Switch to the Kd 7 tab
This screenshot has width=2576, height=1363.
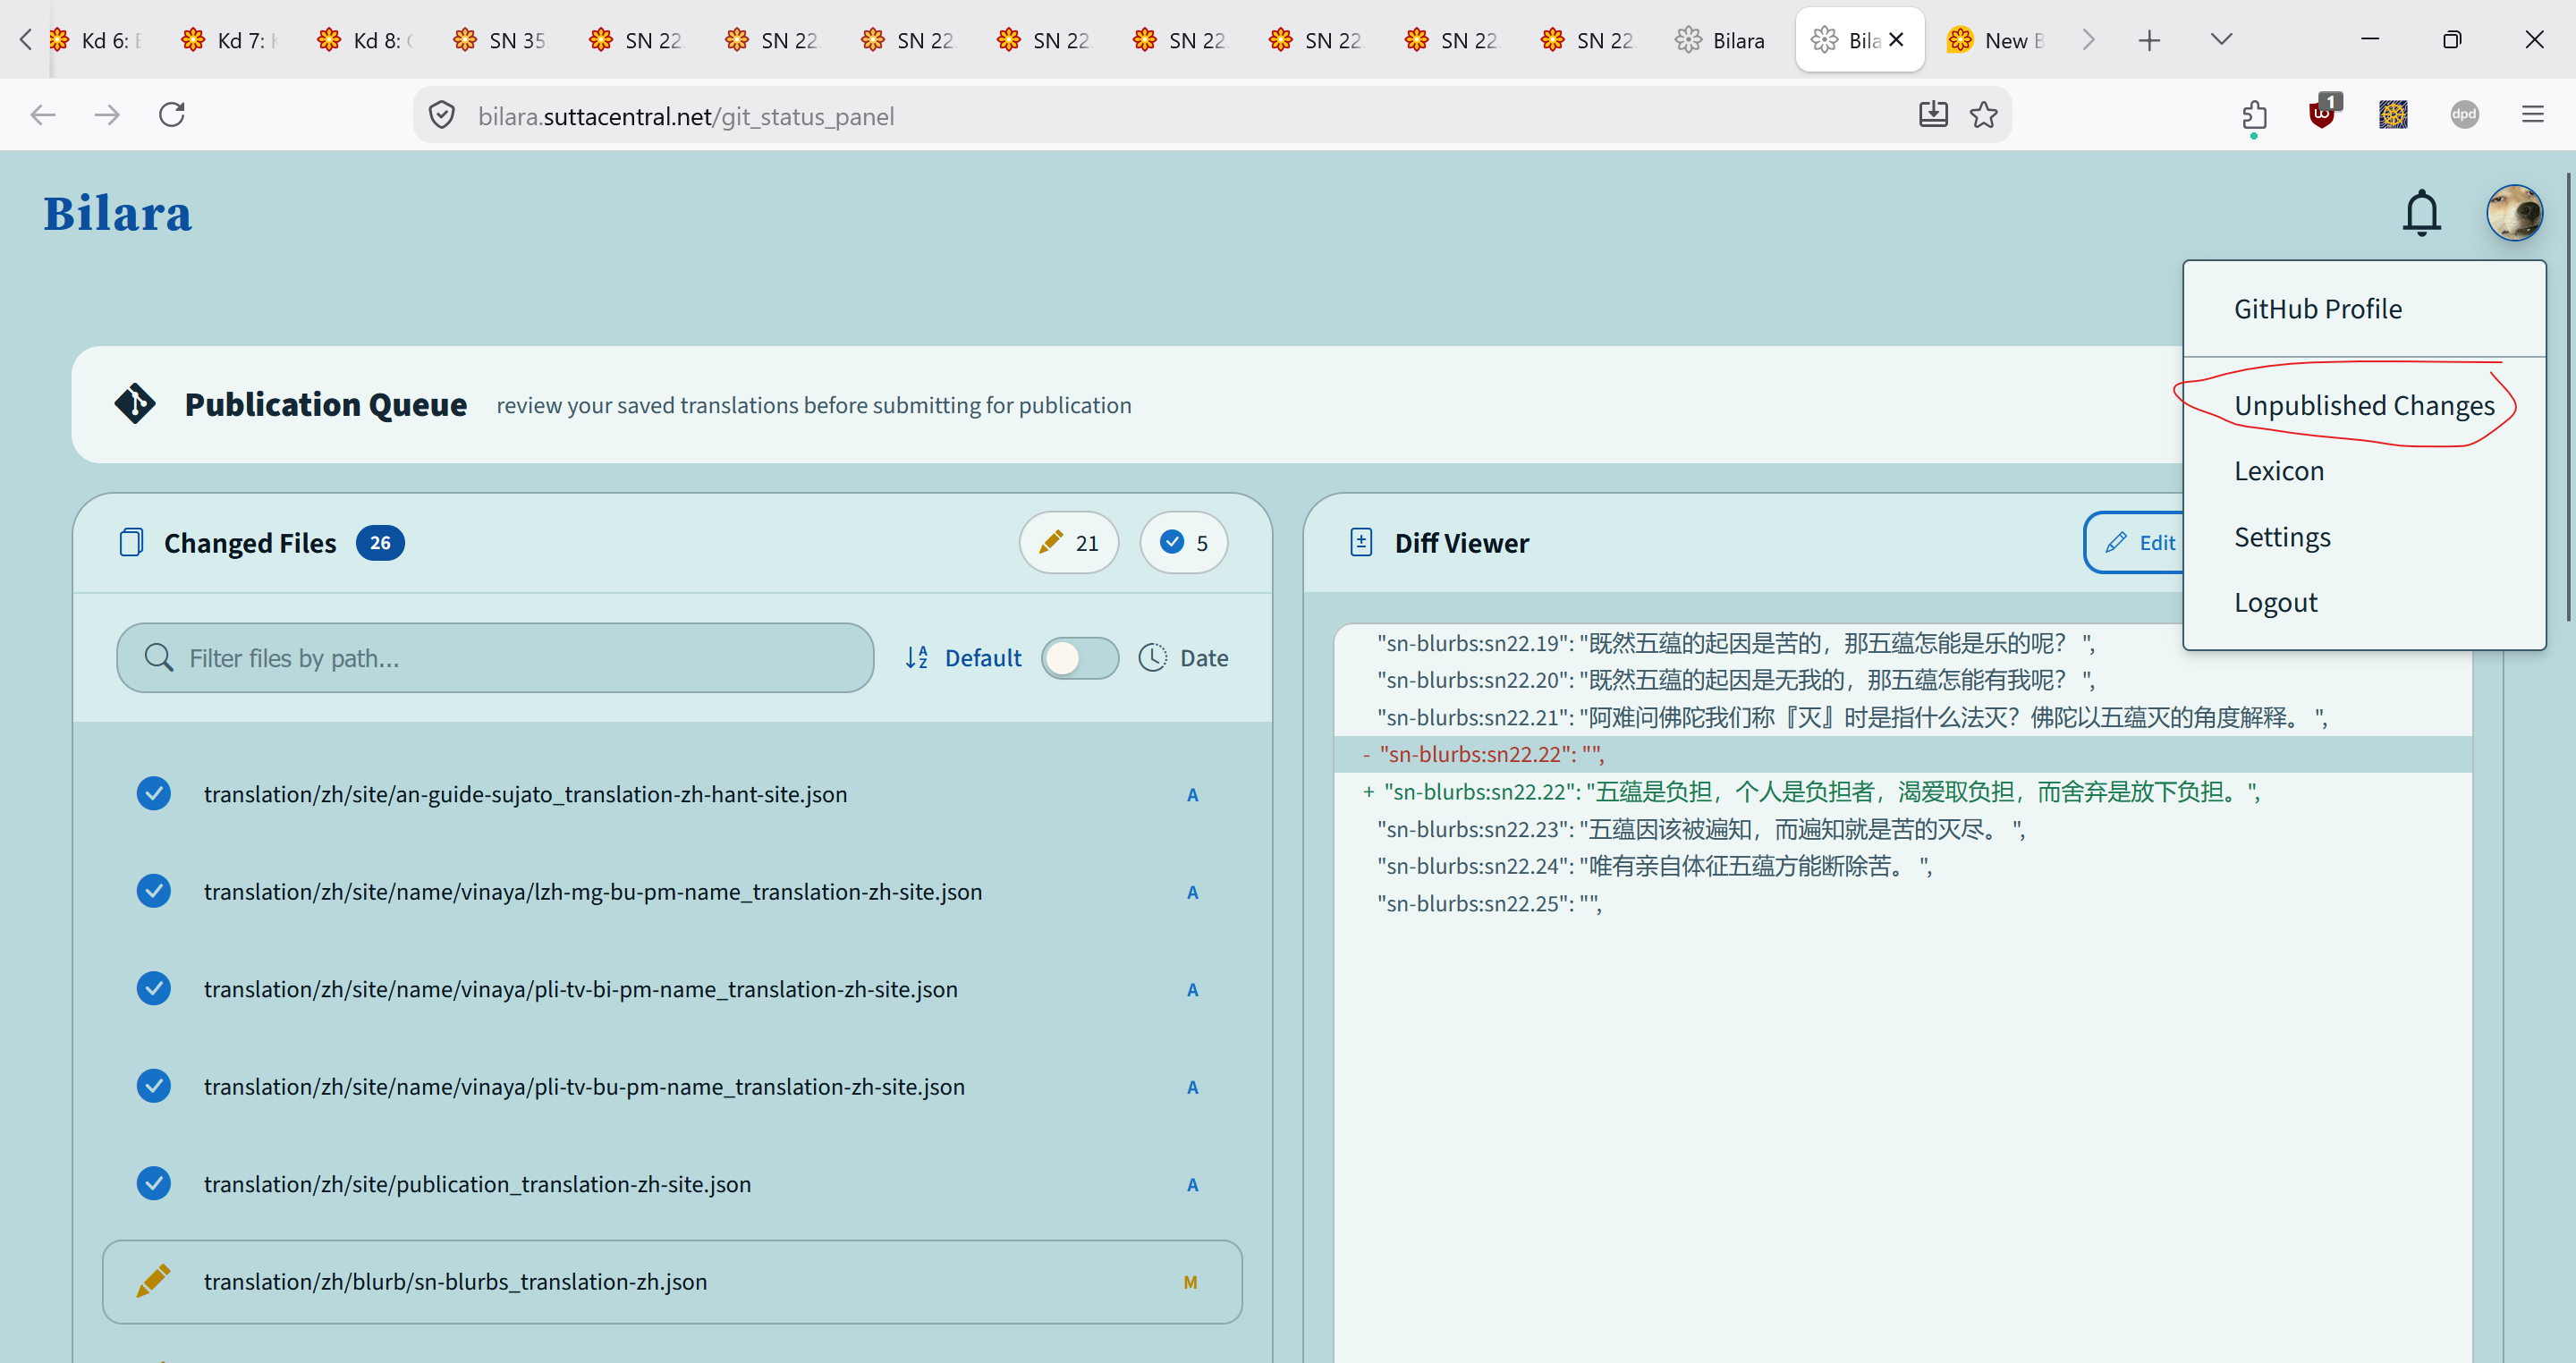click(x=232, y=40)
